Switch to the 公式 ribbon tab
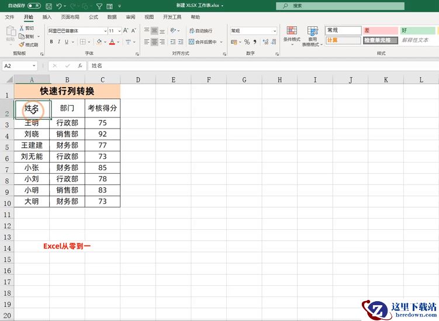This screenshot has height=321, width=439. (x=94, y=17)
